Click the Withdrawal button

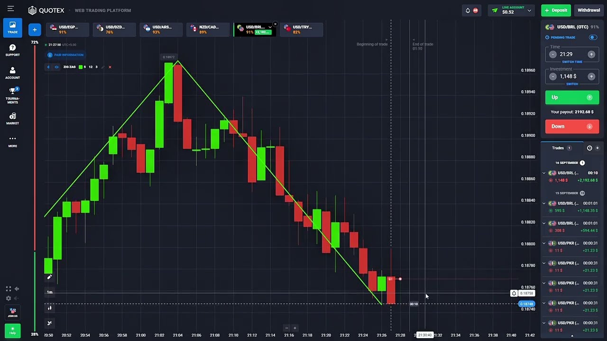pos(589,10)
